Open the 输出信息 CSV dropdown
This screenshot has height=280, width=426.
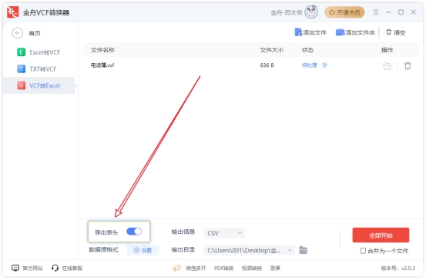coord(224,233)
